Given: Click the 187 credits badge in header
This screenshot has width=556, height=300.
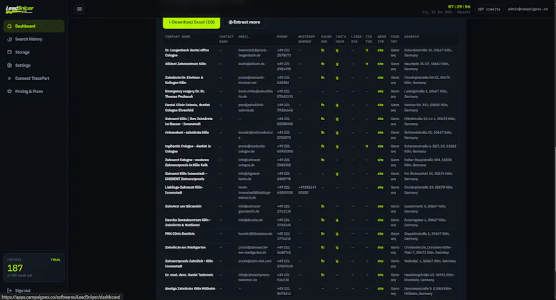Looking at the screenshot, I should click(489, 9).
